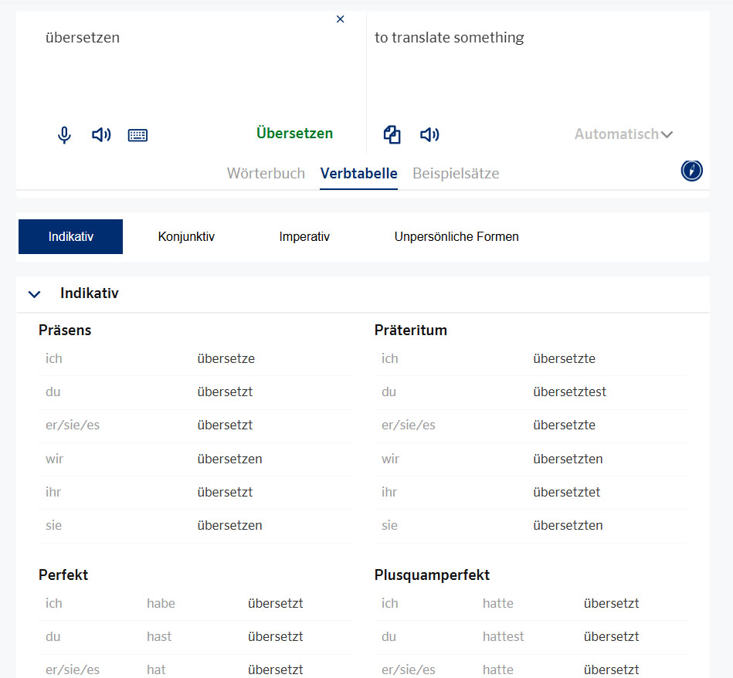The height and width of the screenshot is (678, 733).
Task: Copy the translation with the copy icon
Action: coord(392,135)
